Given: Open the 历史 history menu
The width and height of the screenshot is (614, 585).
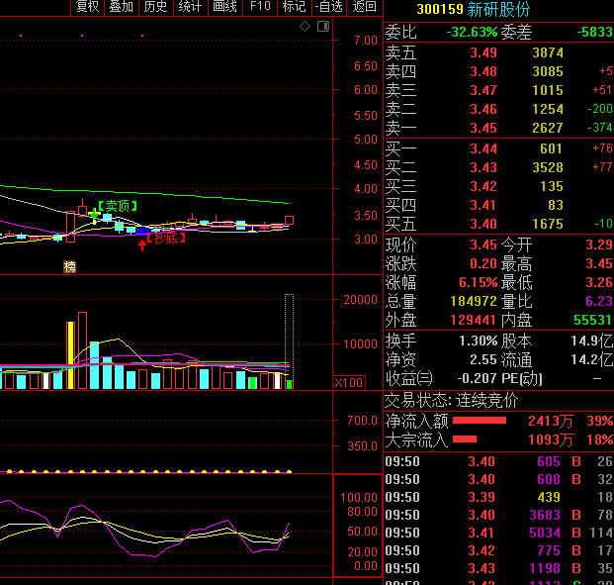Looking at the screenshot, I should click(156, 7).
